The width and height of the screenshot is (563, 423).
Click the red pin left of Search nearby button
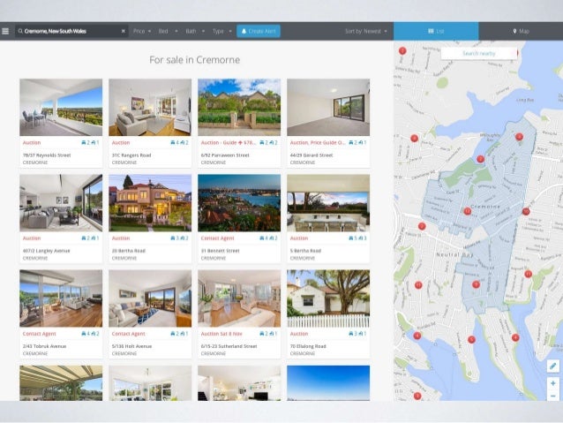click(402, 50)
